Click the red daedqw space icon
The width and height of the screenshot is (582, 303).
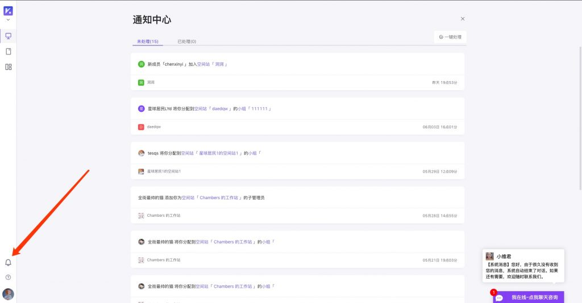(142, 127)
